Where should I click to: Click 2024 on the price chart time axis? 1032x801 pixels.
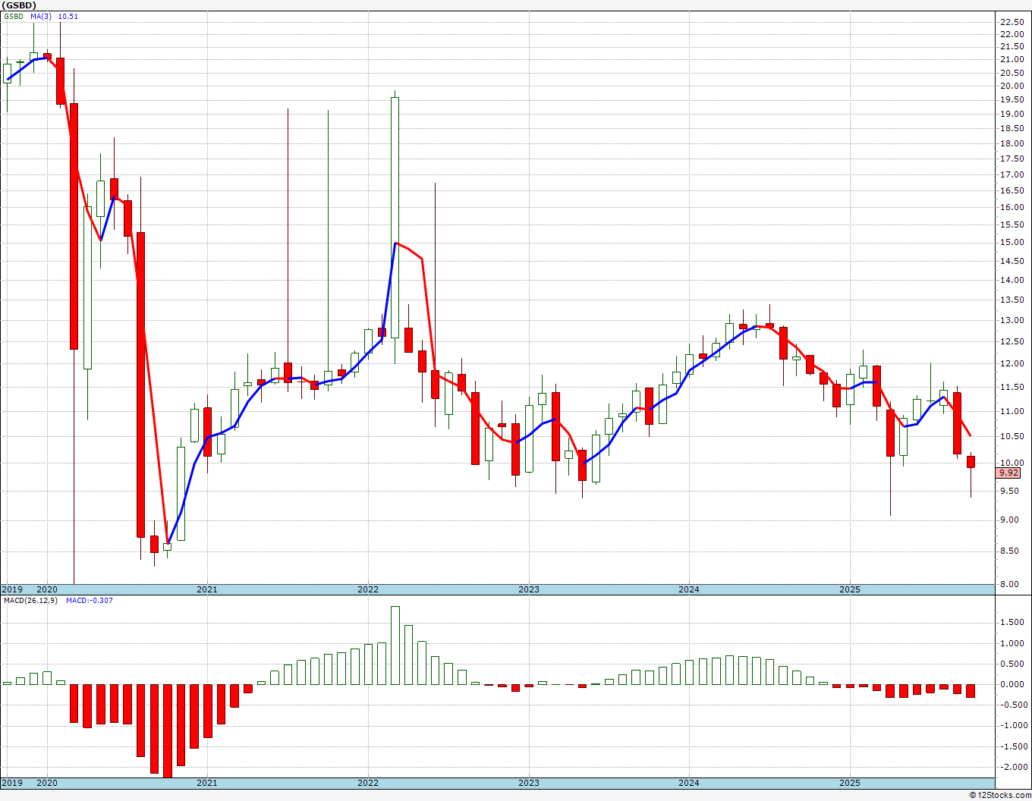tap(689, 589)
